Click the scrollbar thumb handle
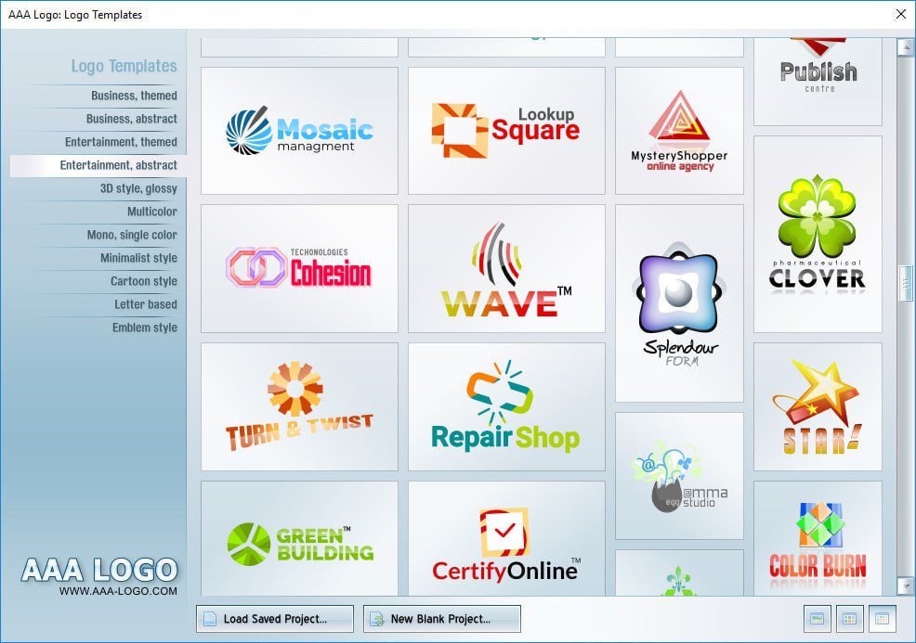This screenshot has height=643, width=916. point(905,284)
